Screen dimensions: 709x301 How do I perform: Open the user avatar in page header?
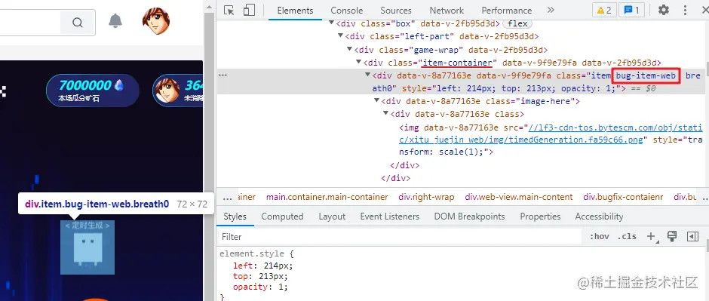(156, 21)
